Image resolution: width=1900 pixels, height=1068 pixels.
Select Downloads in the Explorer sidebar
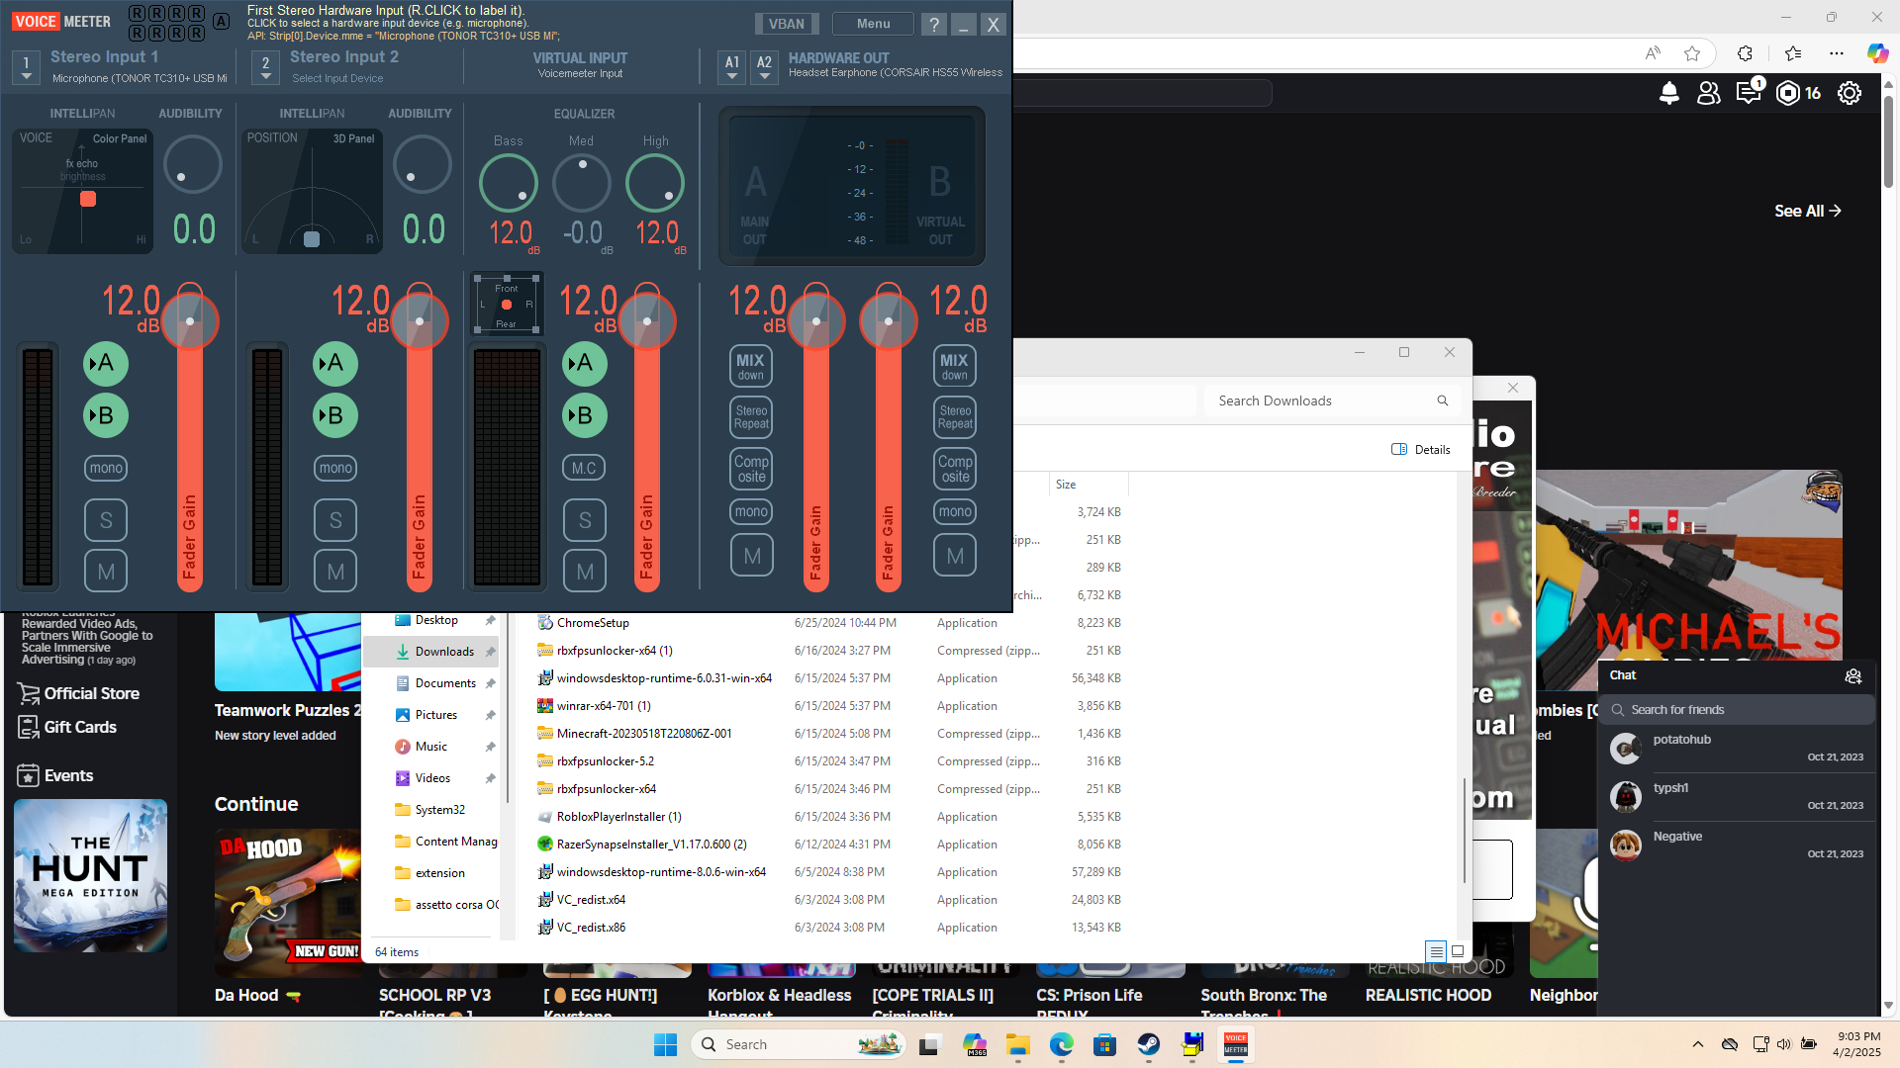[x=443, y=652]
